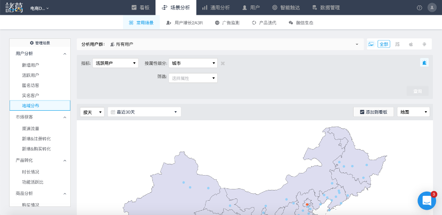The height and width of the screenshot is (215, 442).
Task: Expand the 分析用户群 所有用户 selector
Action: click(220, 44)
